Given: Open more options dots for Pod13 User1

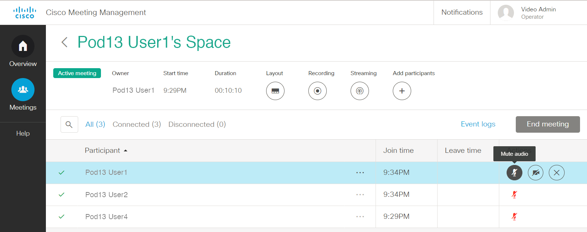Looking at the screenshot, I should pyautogui.click(x=360, y=173).
